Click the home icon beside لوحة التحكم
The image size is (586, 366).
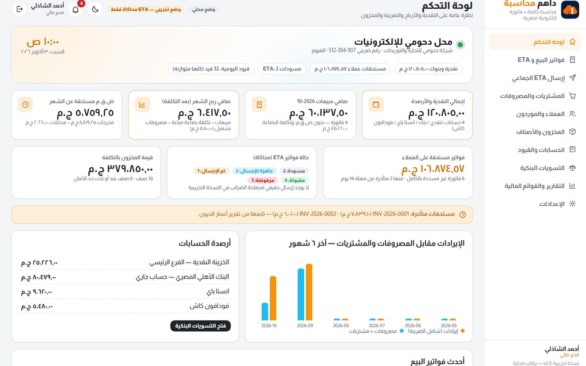(x=573, y=42)
